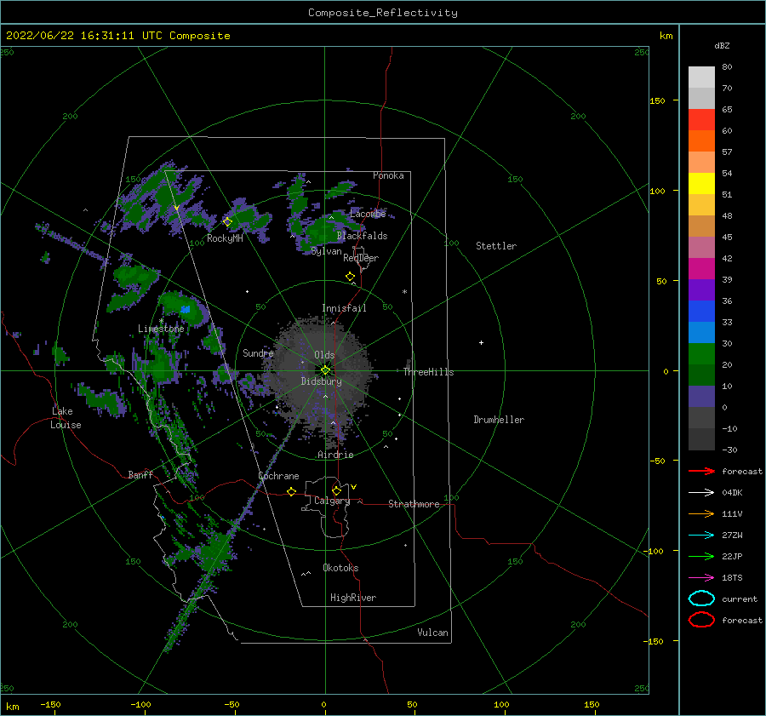Click the Ponoka town label
This screenshot has height=716, width=766.
coord(388,175)
